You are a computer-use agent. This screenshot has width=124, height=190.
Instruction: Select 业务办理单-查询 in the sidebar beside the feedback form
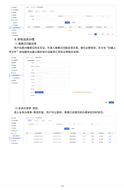point(16,78)
